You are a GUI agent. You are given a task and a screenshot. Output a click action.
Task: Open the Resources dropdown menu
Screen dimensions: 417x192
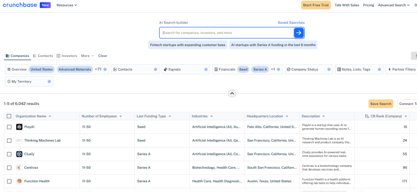click(x=67, y=5)
